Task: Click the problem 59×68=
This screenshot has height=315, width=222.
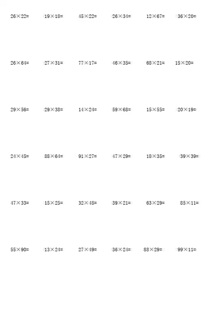Action: point(121,109)
